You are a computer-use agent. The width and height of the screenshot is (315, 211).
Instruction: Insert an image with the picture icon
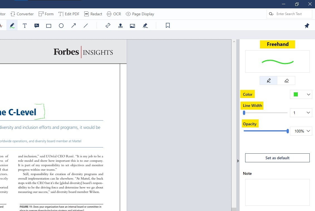pyautogui.click(x=132, y=26)
